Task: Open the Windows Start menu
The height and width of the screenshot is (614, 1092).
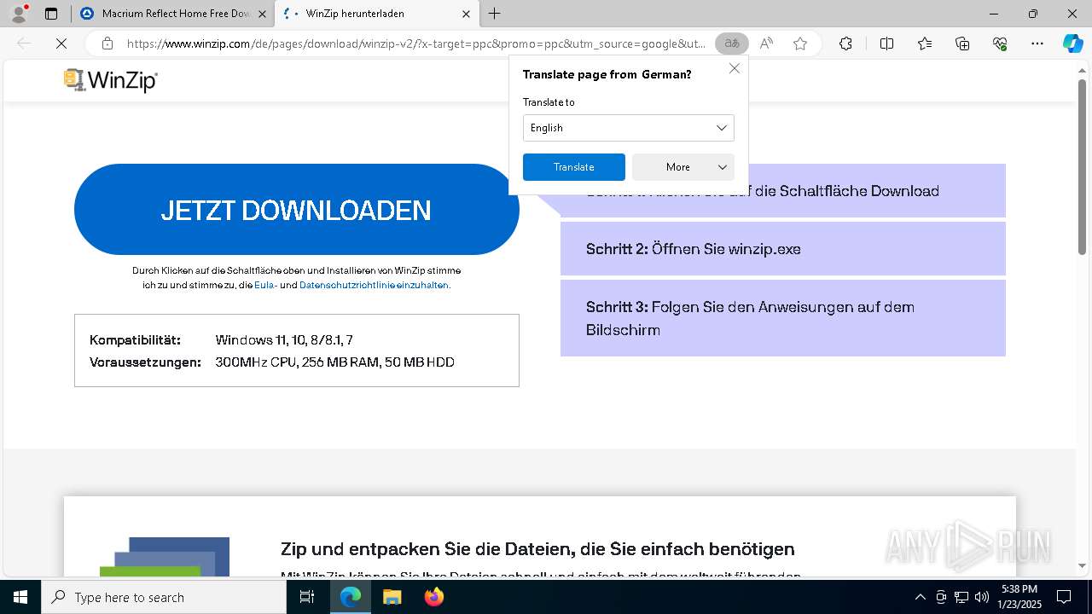Action: (20, 597)
